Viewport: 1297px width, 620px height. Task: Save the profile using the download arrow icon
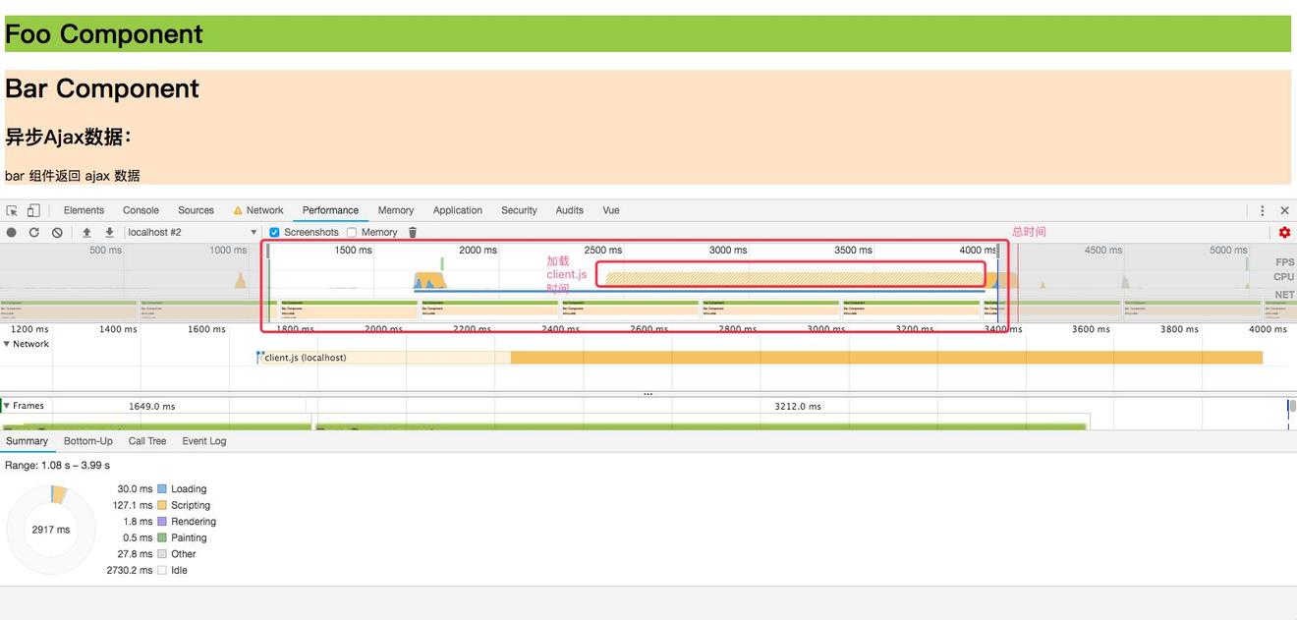(x=108, y=232)
